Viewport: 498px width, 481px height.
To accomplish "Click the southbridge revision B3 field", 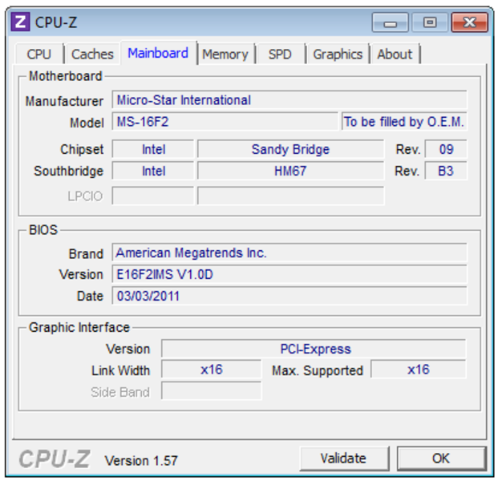I will (446, 171).
